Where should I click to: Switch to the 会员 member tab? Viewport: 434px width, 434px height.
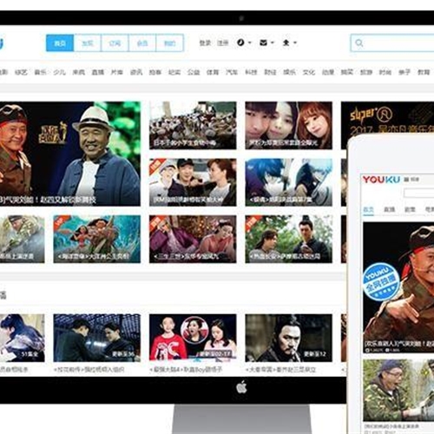click(x=142, y=43)
